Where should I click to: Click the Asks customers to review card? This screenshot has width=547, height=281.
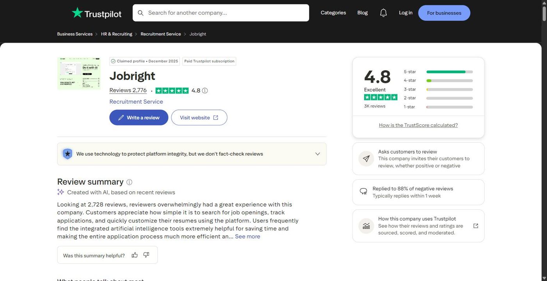pos(418,159)
